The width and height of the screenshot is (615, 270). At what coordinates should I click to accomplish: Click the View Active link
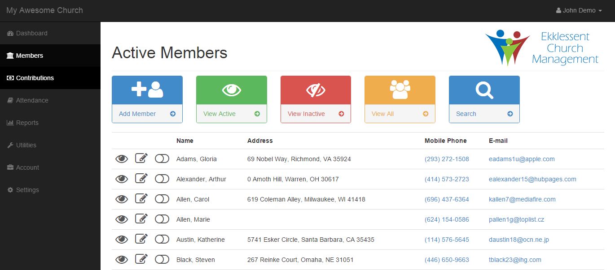(220, 114)
